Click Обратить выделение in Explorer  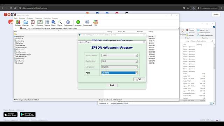(x=205, y=35)
